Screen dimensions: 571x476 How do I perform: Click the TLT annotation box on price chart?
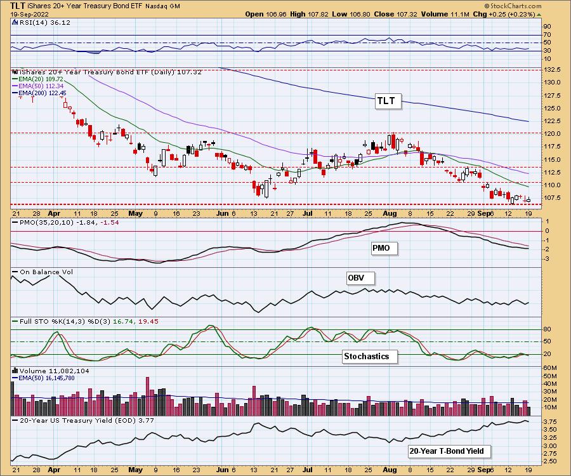click(388, 101)
